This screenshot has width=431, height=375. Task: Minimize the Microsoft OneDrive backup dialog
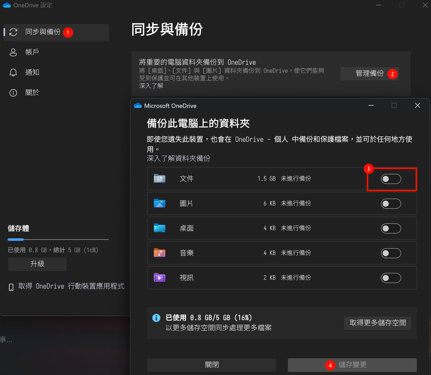371,105
